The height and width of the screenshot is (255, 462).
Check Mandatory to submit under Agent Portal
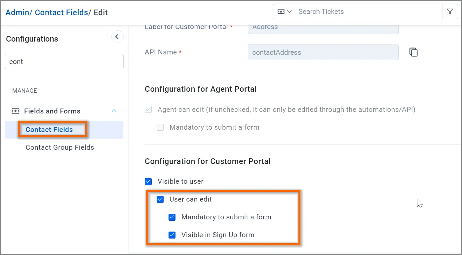(160, 127)
